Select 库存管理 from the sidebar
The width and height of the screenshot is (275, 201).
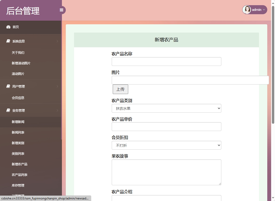pyautogui.click(x=18, y=185)
